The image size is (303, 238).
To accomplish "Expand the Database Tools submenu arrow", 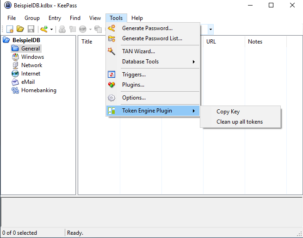I will pyautogui.click(x=194, y=62).
